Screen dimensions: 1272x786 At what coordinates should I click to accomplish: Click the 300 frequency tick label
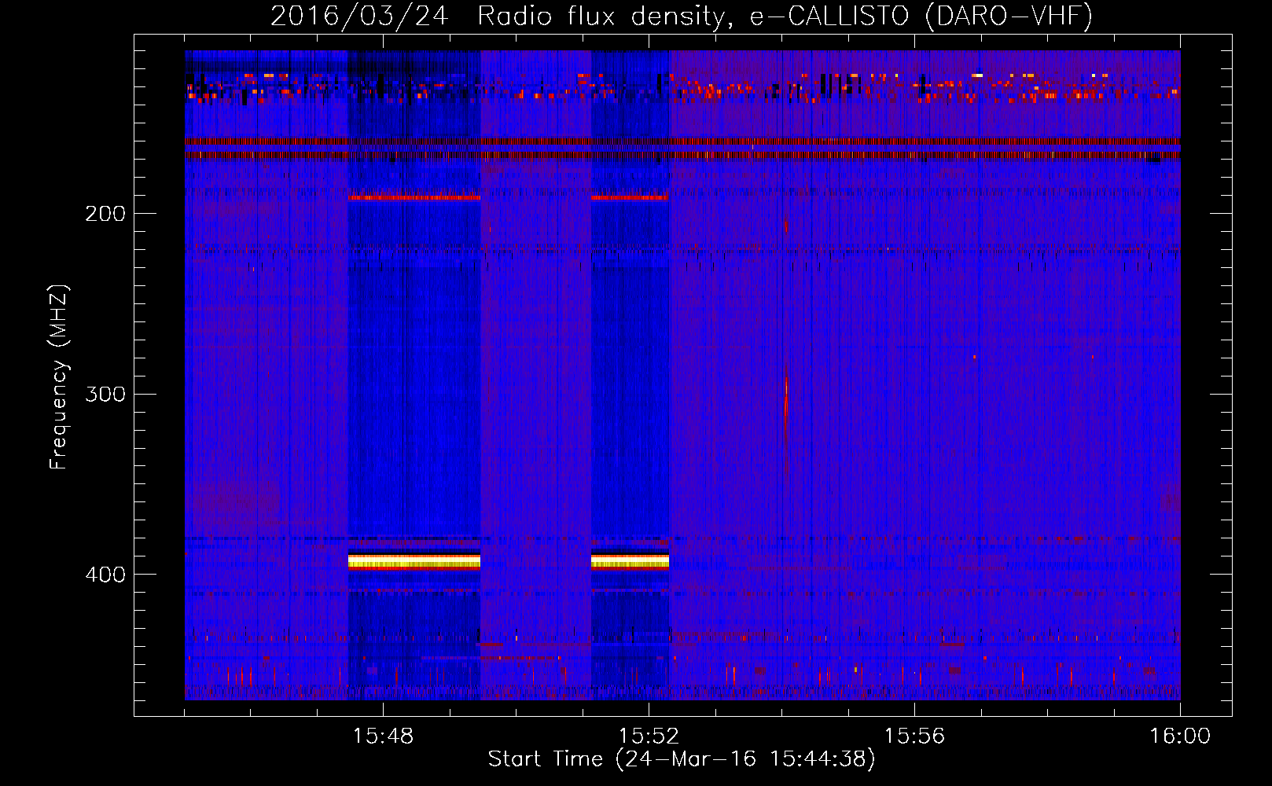pyautogui.click(x=105, y=394)
